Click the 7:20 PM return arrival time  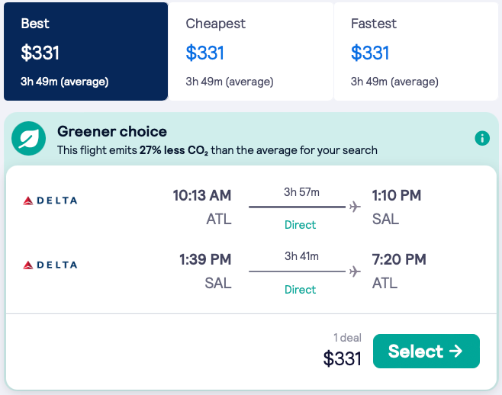[x=399, y=260]
